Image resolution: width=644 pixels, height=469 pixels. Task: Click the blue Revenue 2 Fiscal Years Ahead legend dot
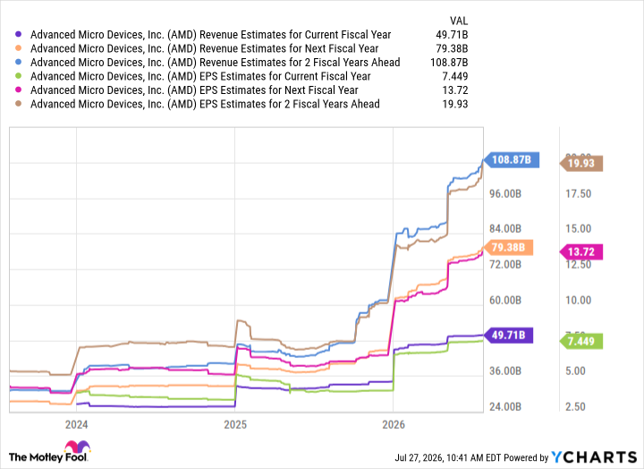point(18,63)
